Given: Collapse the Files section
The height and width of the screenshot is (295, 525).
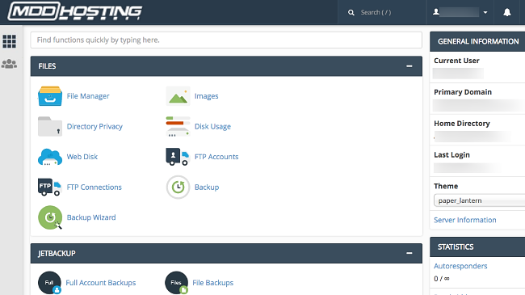Looking at the screenshot, I should click(409, 66).
